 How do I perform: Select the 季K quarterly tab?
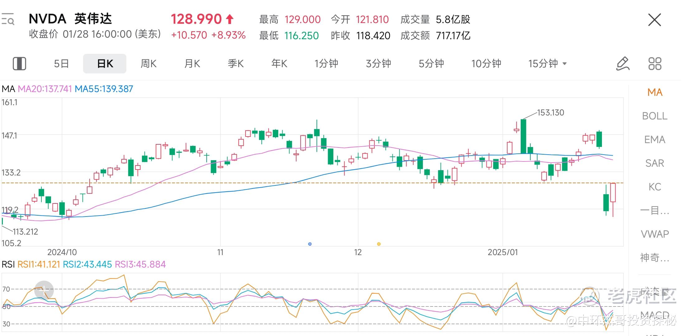coord(236,63)
